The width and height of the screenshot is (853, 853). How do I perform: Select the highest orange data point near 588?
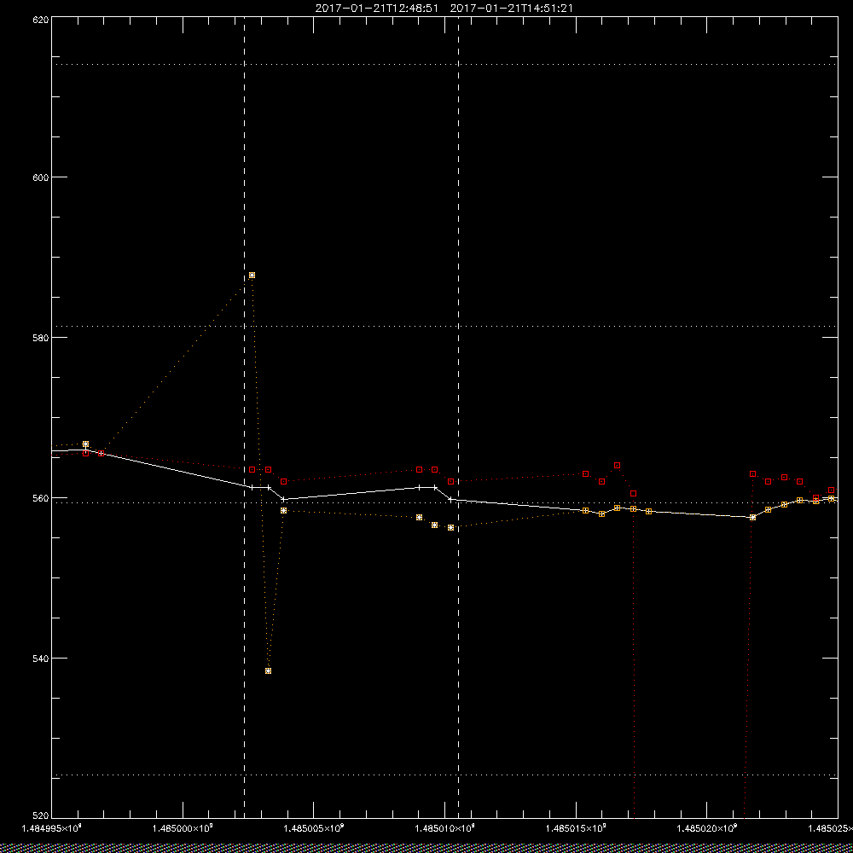point(252,276)
